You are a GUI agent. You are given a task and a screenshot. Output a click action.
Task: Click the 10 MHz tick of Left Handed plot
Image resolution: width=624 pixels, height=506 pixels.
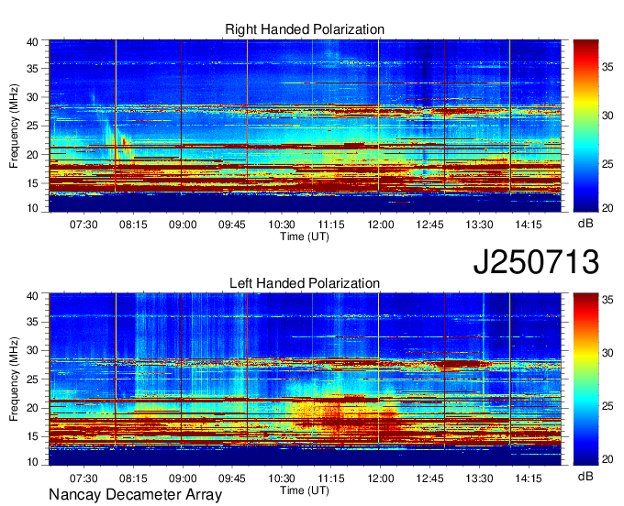[32, 461]
